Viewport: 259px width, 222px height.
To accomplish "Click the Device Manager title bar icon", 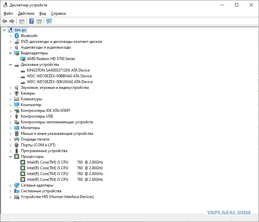I will point(5,5).
